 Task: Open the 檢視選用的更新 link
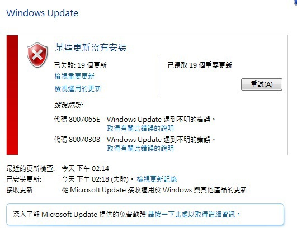coord(78,88)
